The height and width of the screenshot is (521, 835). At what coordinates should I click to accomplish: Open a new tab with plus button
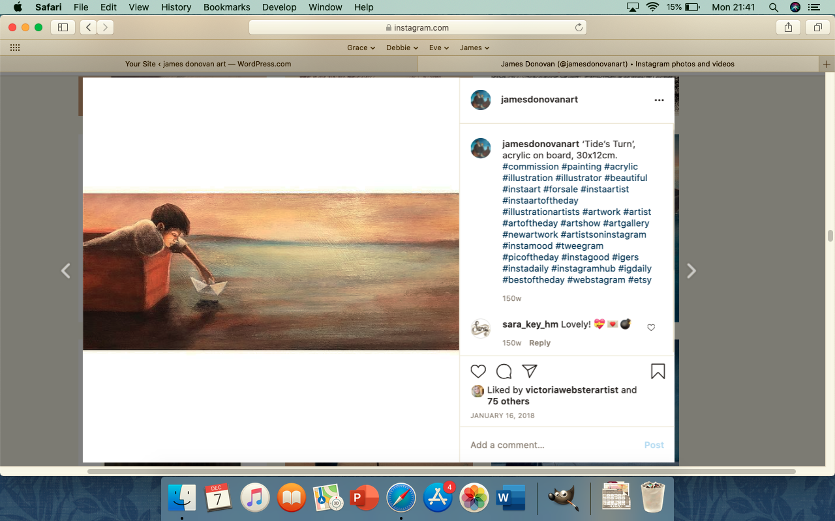pyautogui.click(x=827, y=64)
